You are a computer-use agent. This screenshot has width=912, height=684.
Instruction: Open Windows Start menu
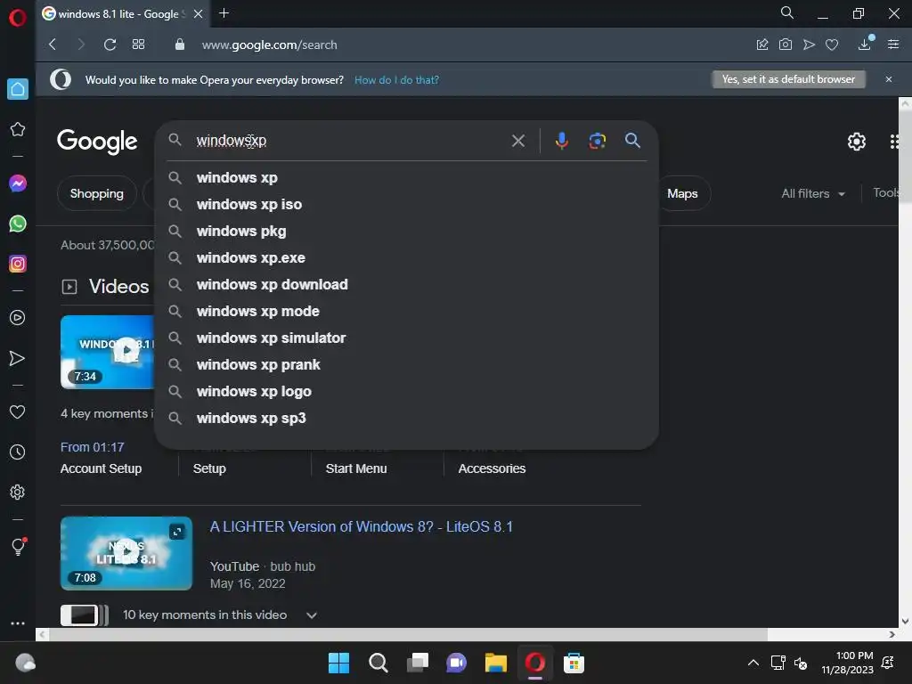(x=338, y=663)
